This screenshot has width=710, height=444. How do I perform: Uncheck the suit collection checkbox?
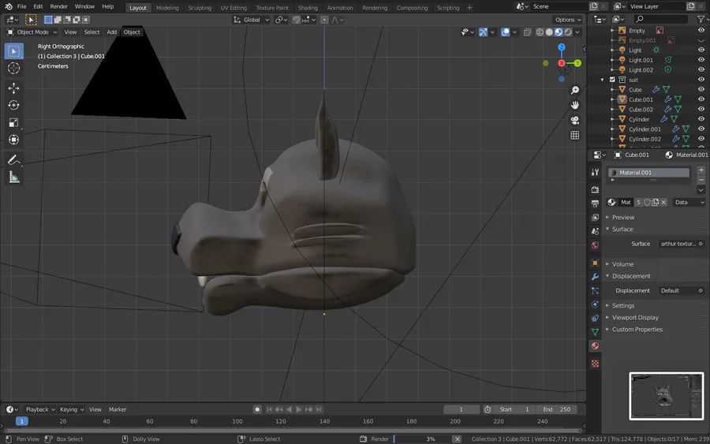point(612,80)
